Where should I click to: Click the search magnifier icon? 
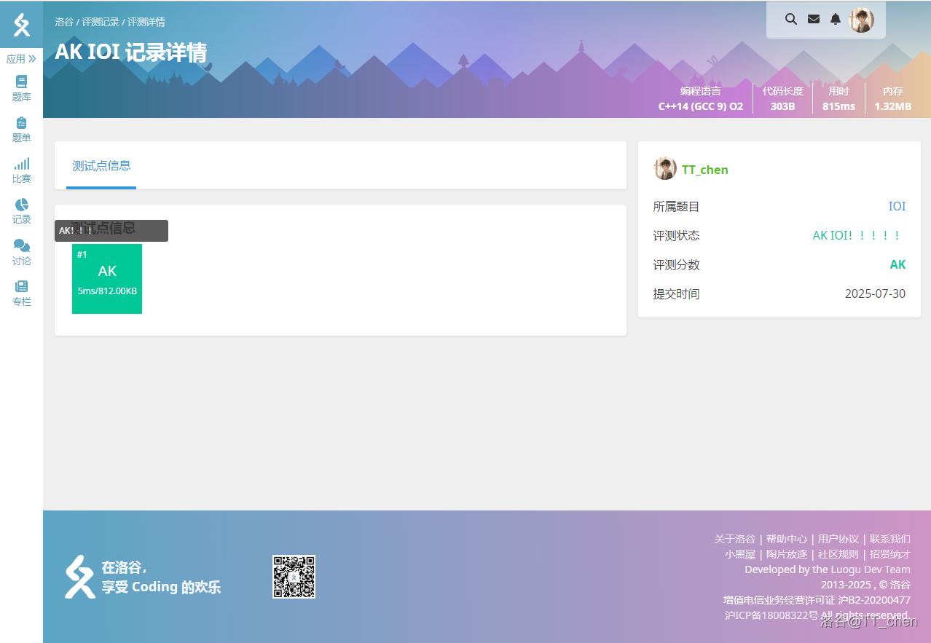[791, 19]
